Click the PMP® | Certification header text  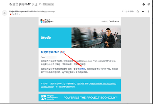pos(110,21)
